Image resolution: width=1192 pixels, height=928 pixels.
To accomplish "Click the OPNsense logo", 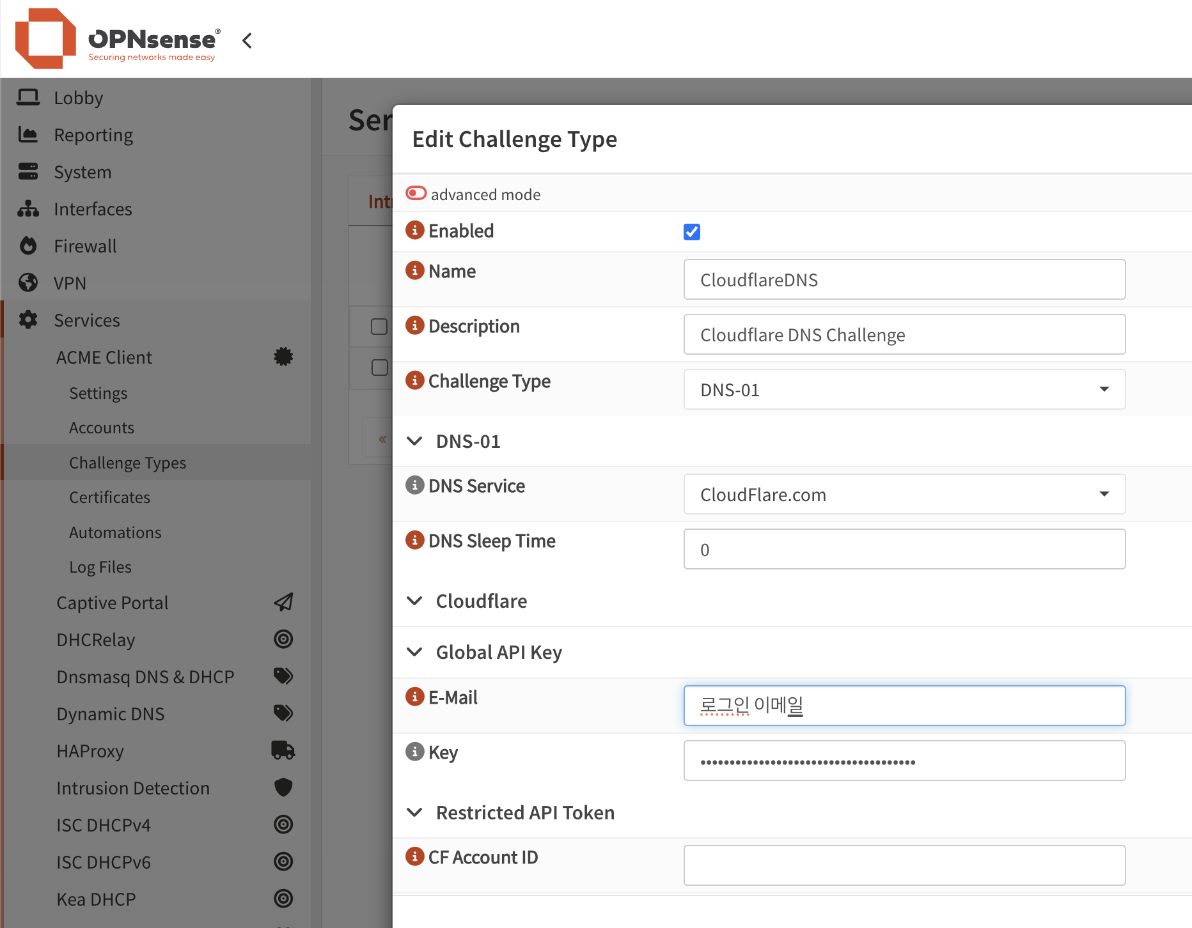I will (x=118, y=40).
